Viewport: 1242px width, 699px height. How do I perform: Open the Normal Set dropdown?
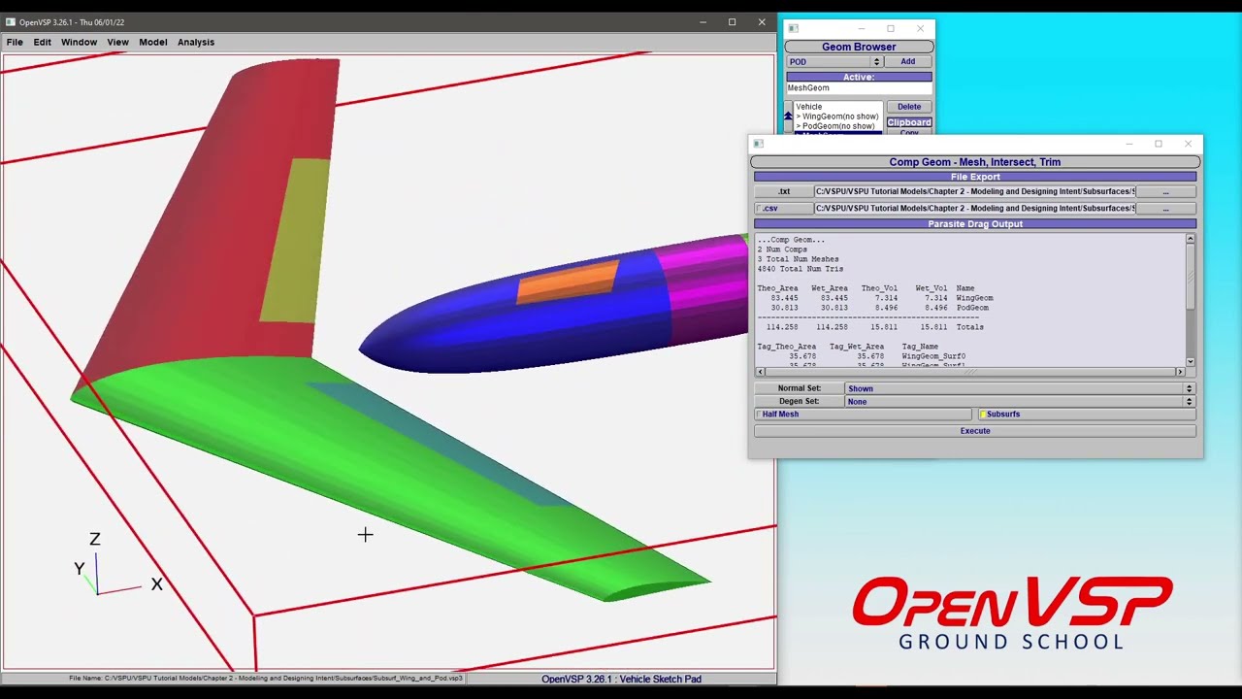coord(1020,388)
